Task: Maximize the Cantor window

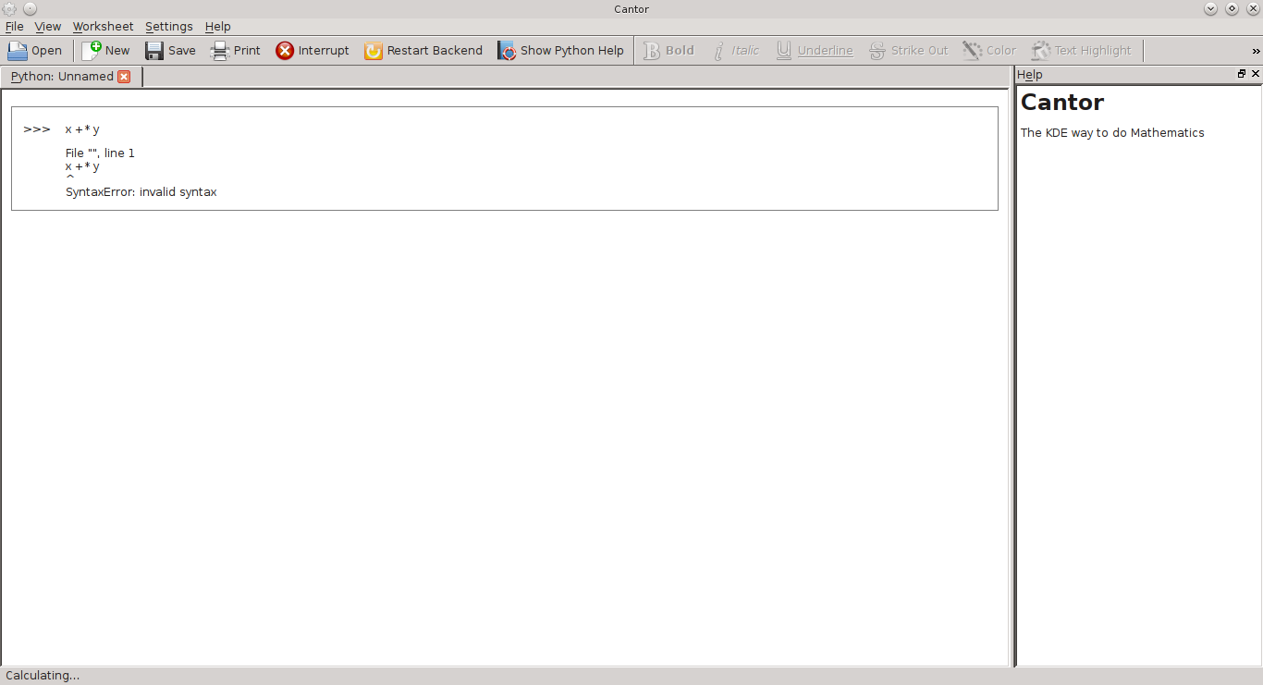Action: [x=1232, y=8]
